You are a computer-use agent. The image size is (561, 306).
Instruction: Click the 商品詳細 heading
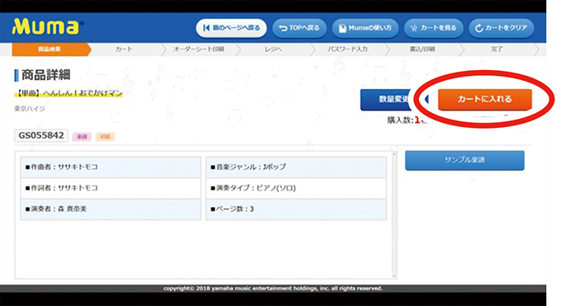click(x=45, y=75)
